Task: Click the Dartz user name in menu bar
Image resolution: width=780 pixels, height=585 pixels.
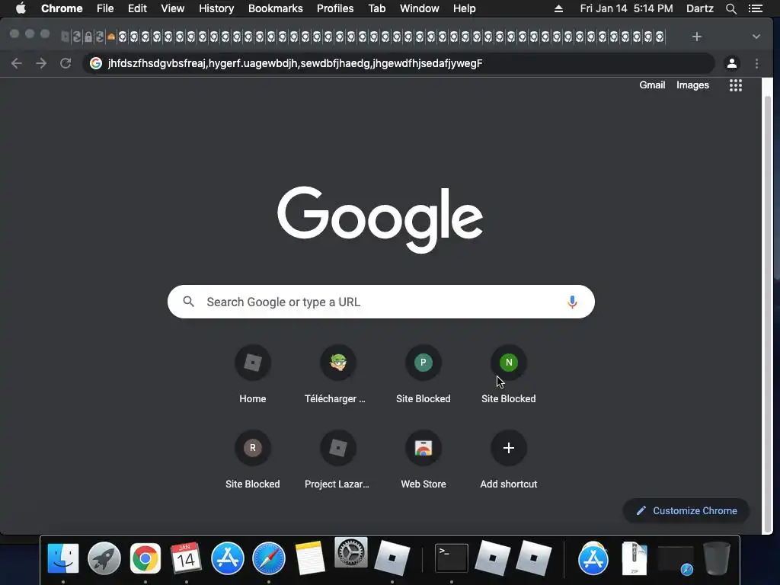Action: (700, 8)
